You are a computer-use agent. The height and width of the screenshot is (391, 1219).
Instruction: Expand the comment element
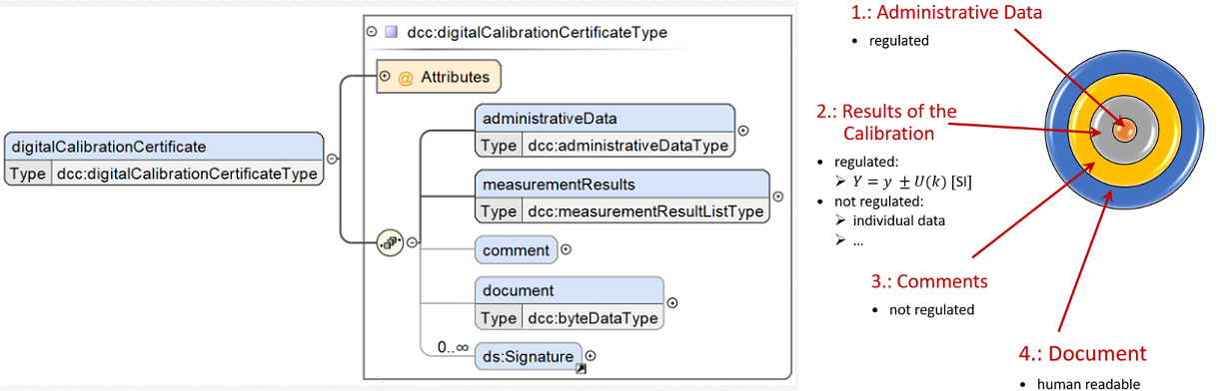pos(567,249)
